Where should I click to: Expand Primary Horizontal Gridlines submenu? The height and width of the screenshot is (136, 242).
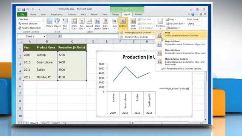[x=137, y=33]
